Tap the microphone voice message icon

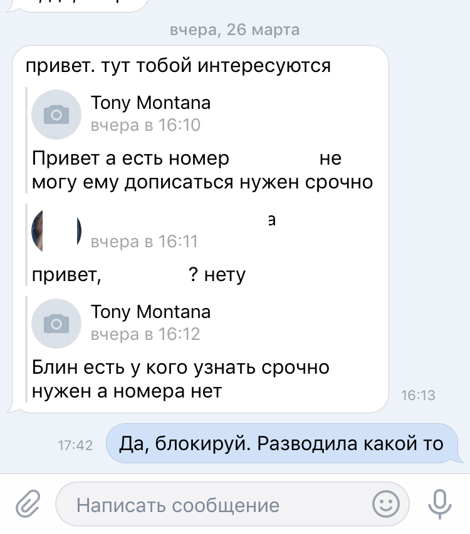pos(440,503)
